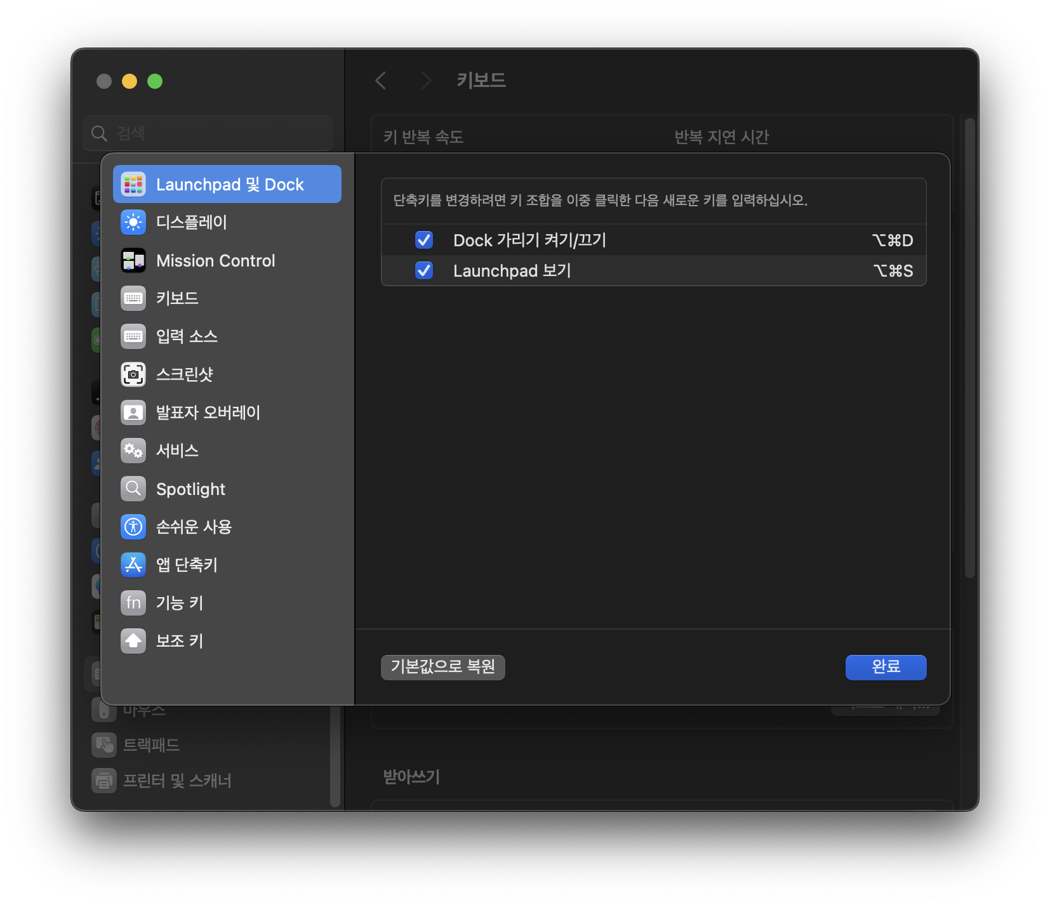Click the 기능 키 fn icon

(133, 603)
